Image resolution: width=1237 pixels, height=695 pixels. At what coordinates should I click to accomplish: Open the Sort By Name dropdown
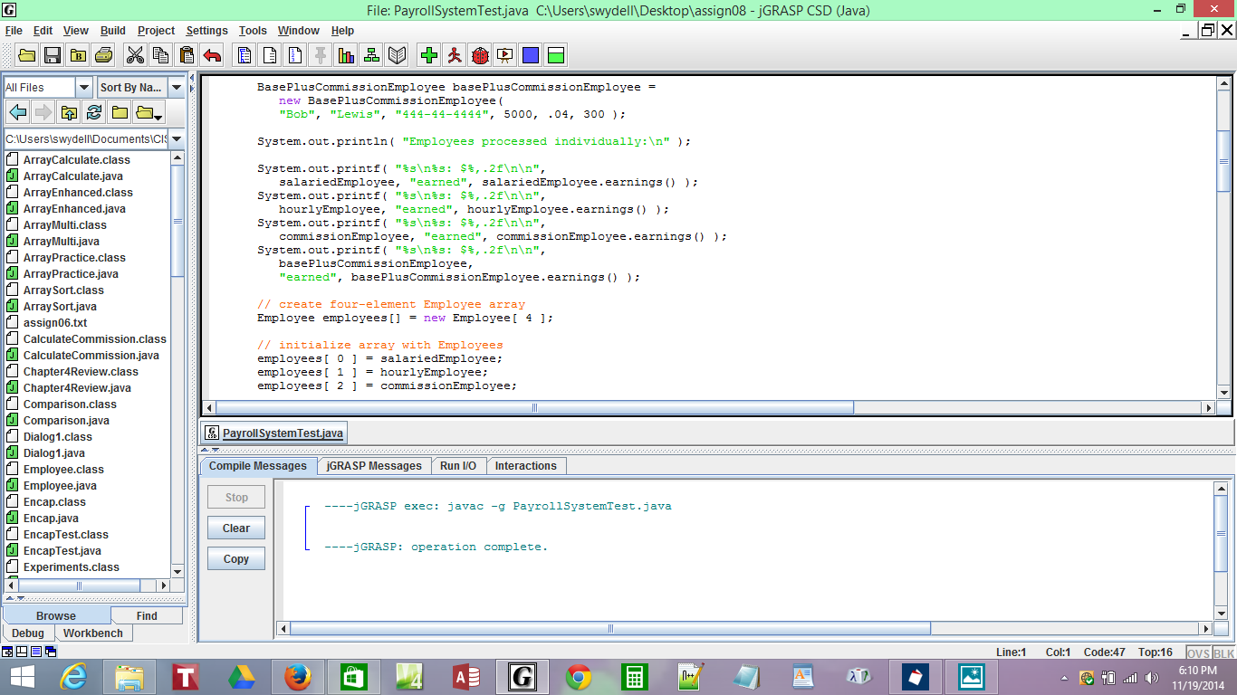click(175, 87)
